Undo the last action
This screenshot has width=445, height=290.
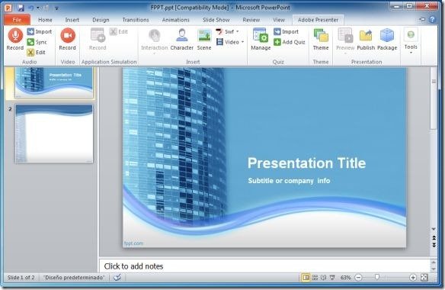[x=31, y=8]
